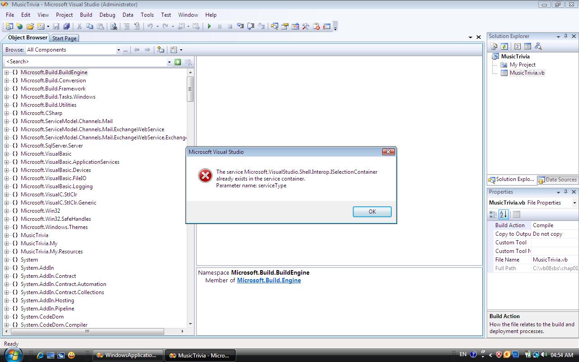The image size is (579, 362).
Task: Click OK in the error dialog
Action: (372, 211)
